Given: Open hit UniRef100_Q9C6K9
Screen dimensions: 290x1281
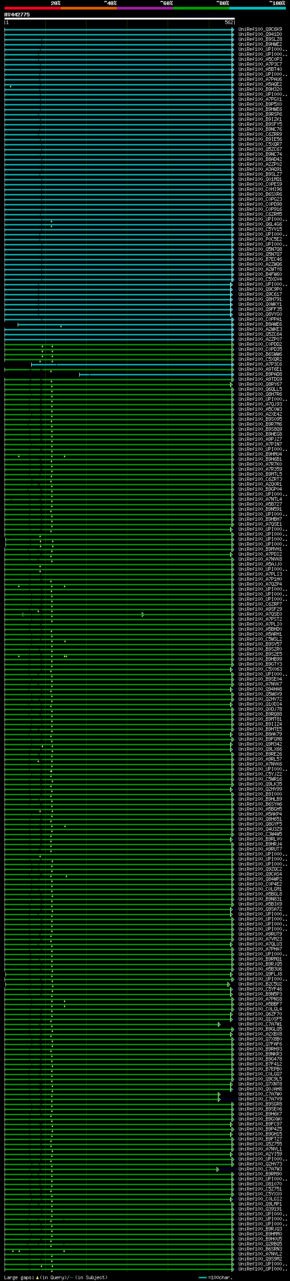Looking at the screenshot, I should pos(260,30).
